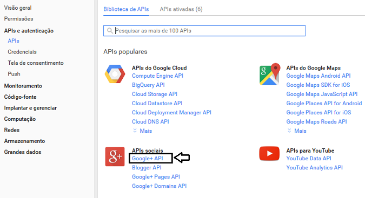Click the Google Cloud hexagon logo icon

point(115,74)
